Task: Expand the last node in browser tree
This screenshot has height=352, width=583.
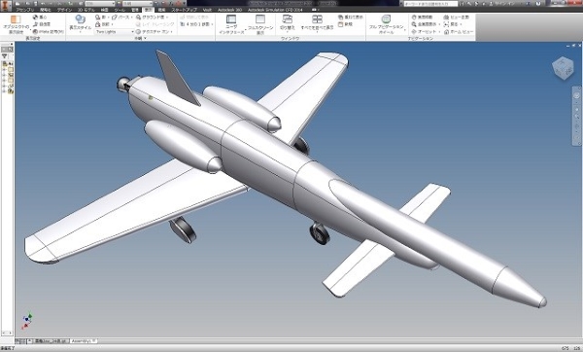Action: [x=4, y=90]
